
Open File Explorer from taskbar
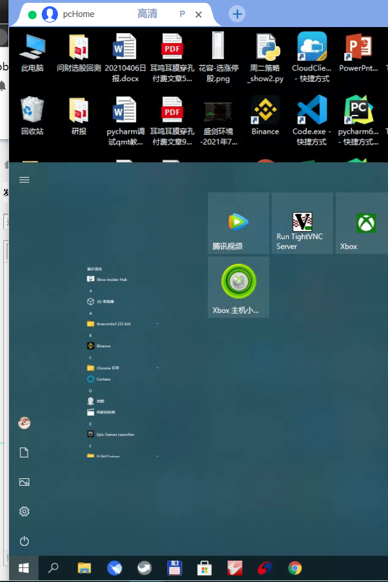tap(84, 568)
